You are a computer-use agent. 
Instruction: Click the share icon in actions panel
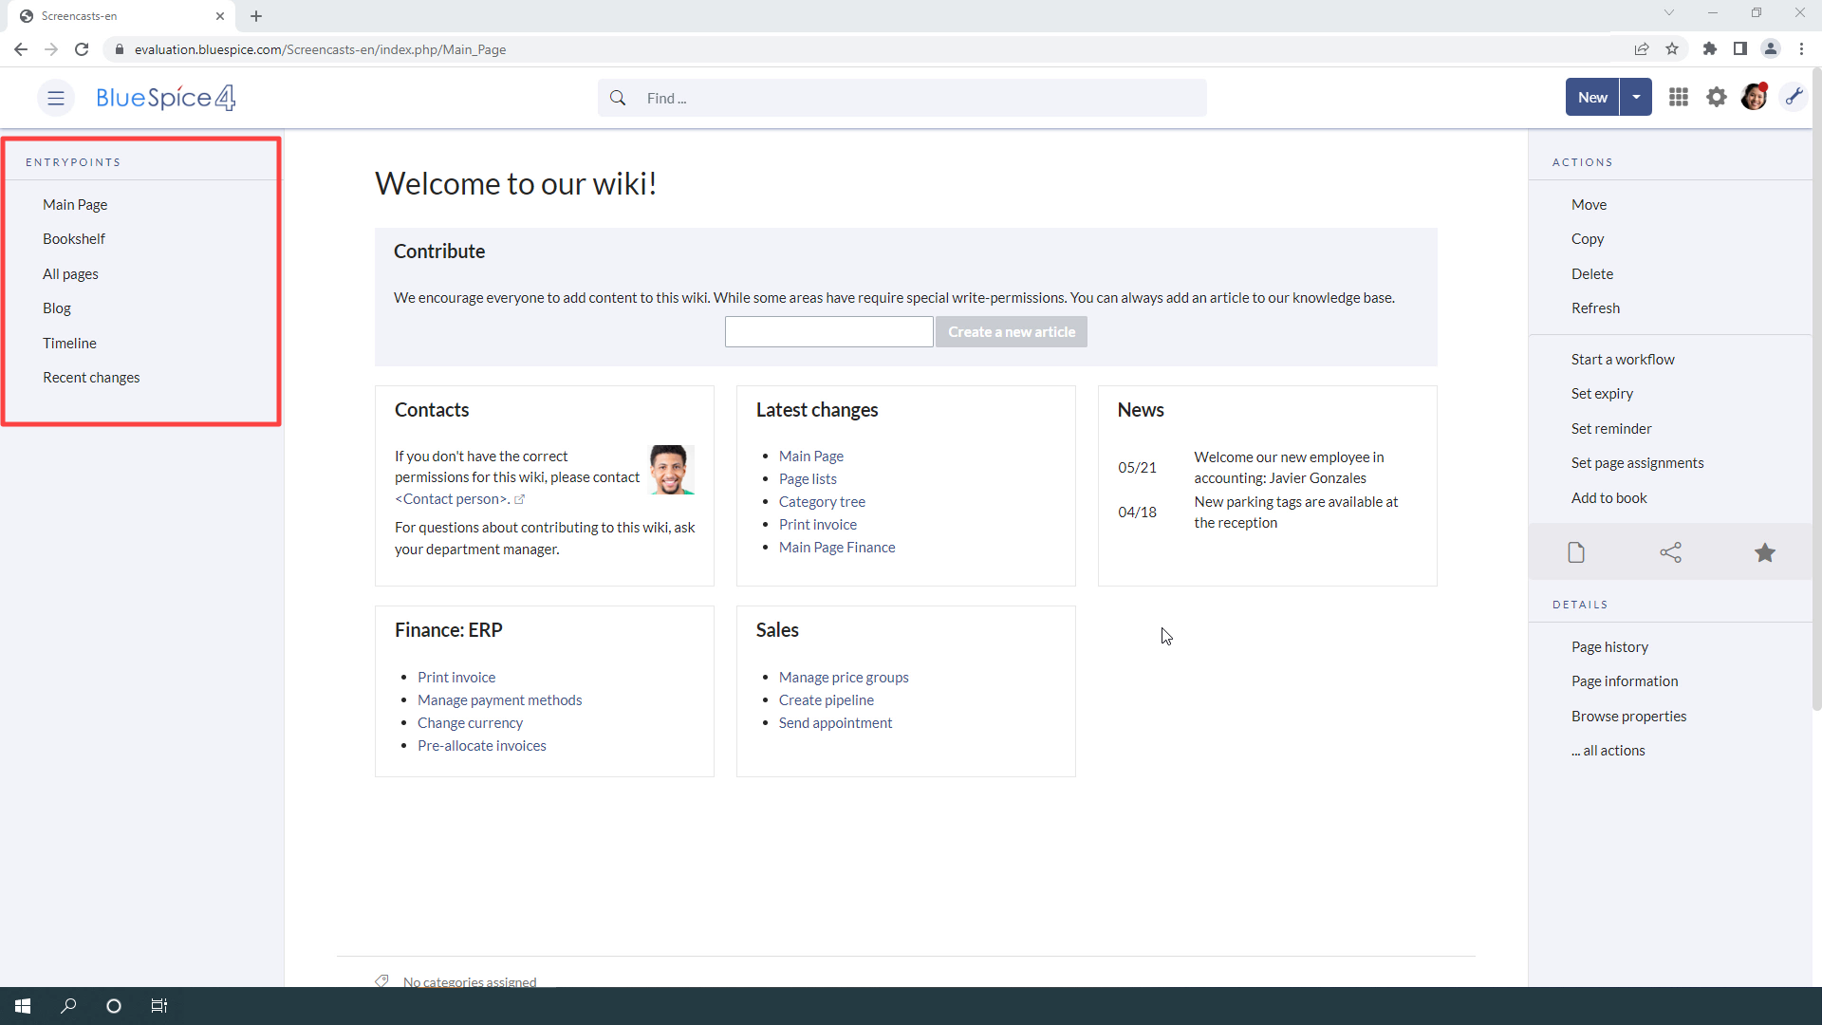coord(1670,552)
